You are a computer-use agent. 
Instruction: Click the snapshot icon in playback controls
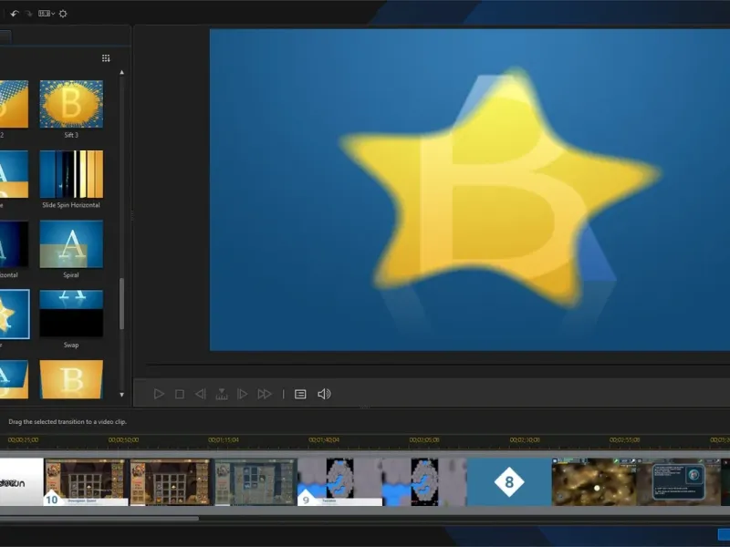(221, 394)
